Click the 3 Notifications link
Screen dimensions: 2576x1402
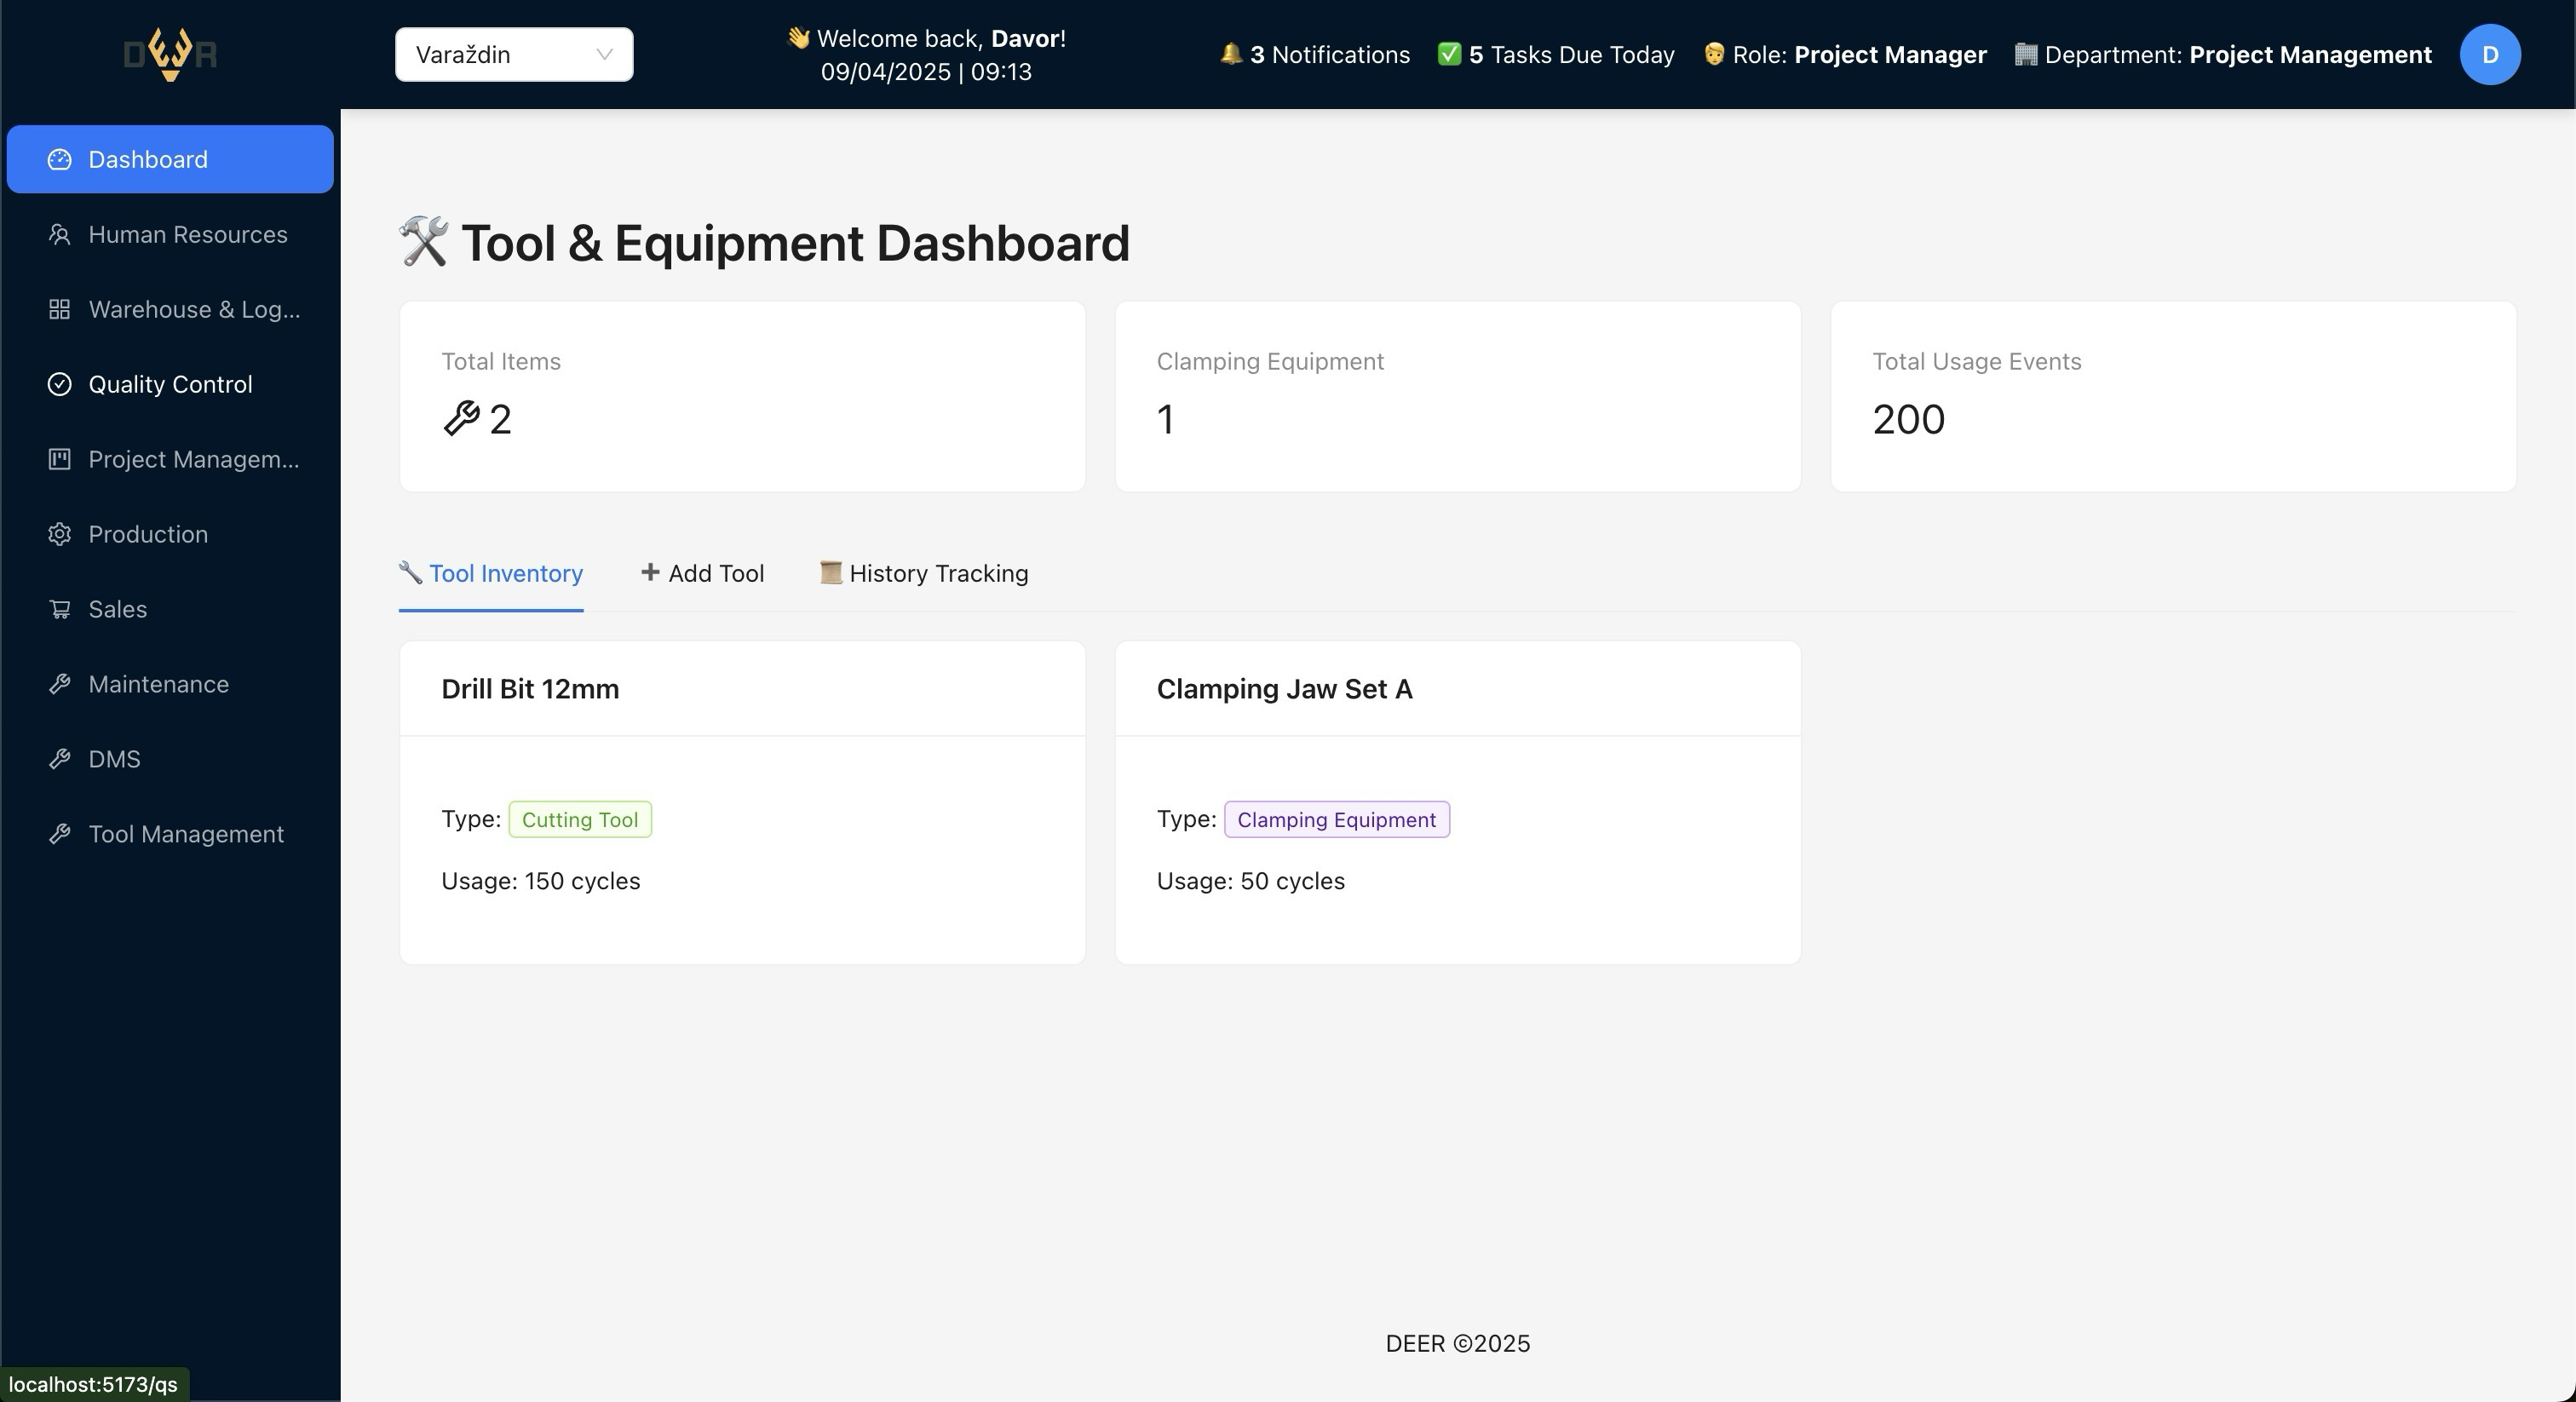pyautogui.click(x=1315, y=54)
